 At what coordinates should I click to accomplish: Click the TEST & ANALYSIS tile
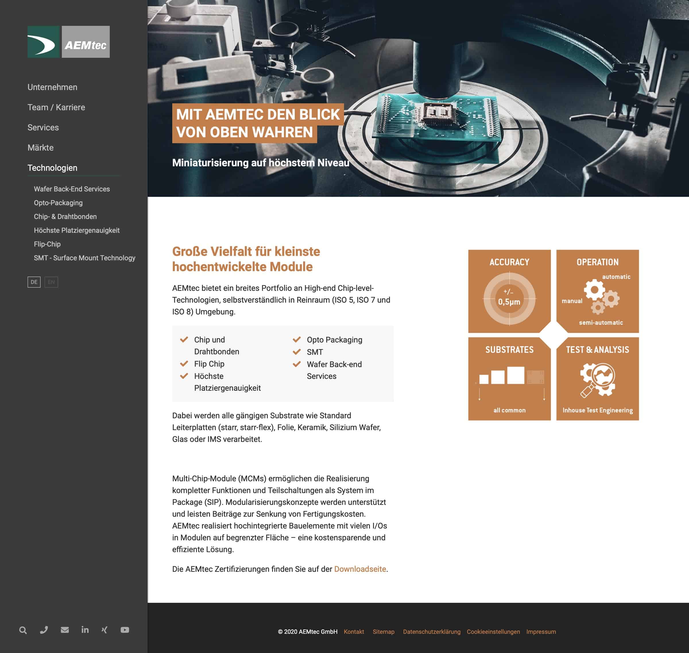[x=597, y=379]
